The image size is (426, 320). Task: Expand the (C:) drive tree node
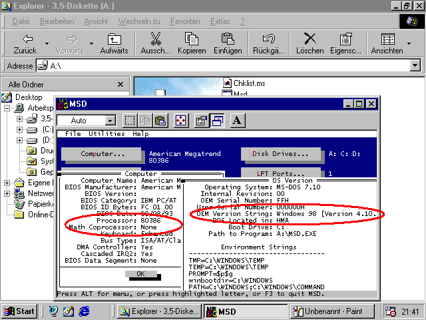(19, 129)
